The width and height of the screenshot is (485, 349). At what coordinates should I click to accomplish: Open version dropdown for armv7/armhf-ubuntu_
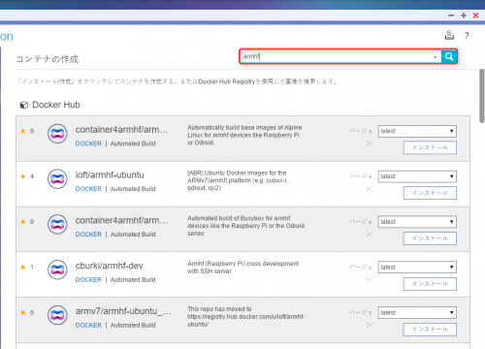coord(417,312)
